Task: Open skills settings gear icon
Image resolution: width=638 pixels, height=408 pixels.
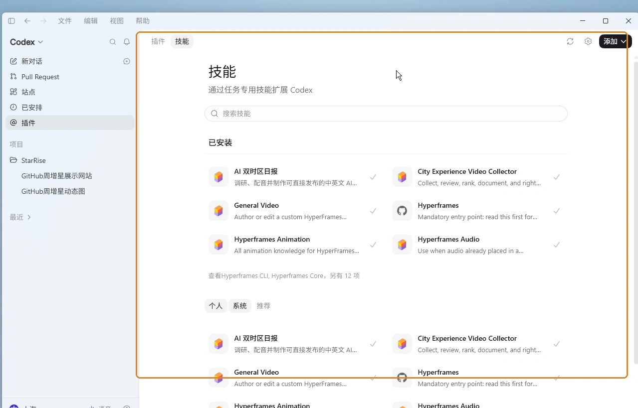Action: pos(588,41)
